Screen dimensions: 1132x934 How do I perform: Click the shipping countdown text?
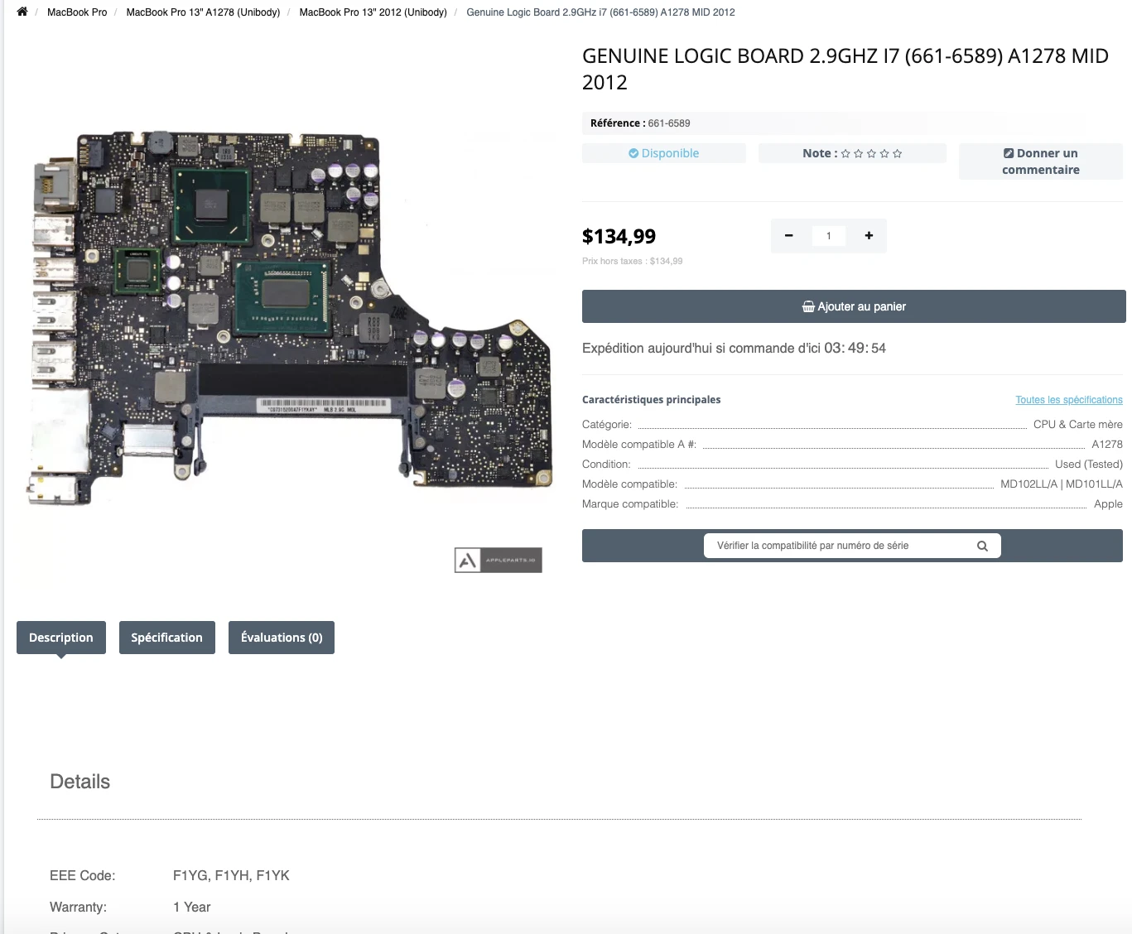point(734,348)
